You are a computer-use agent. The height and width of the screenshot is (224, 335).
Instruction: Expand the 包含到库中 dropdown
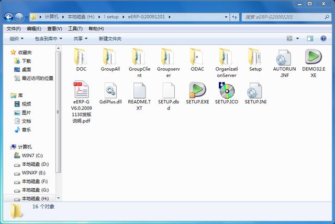coord(49,38)
